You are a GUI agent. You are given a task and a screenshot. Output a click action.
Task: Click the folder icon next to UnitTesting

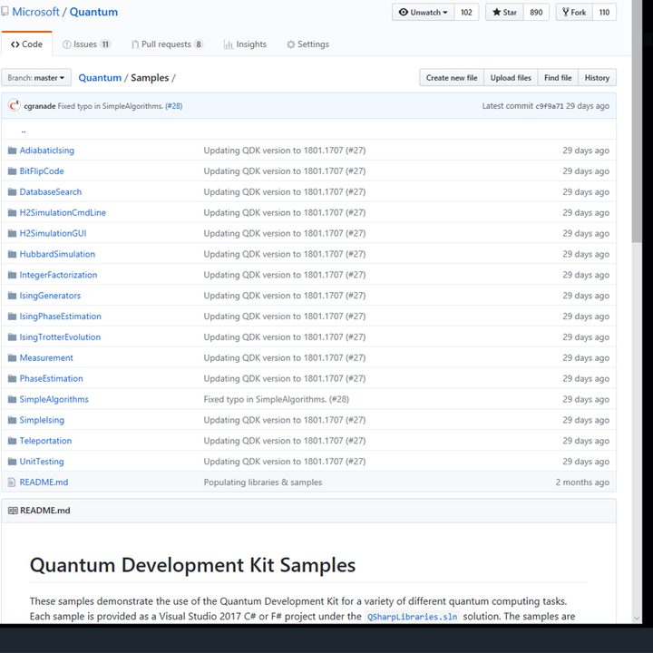point(12,462)
